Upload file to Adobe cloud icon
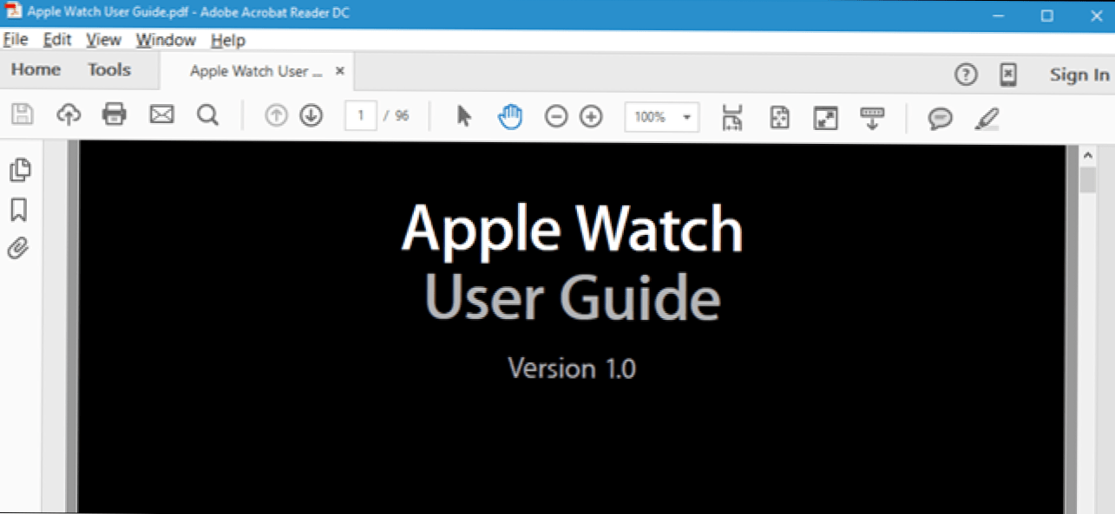Image resolution: width=1115 pixels, height=514 pixels. (x=69, y=114)
